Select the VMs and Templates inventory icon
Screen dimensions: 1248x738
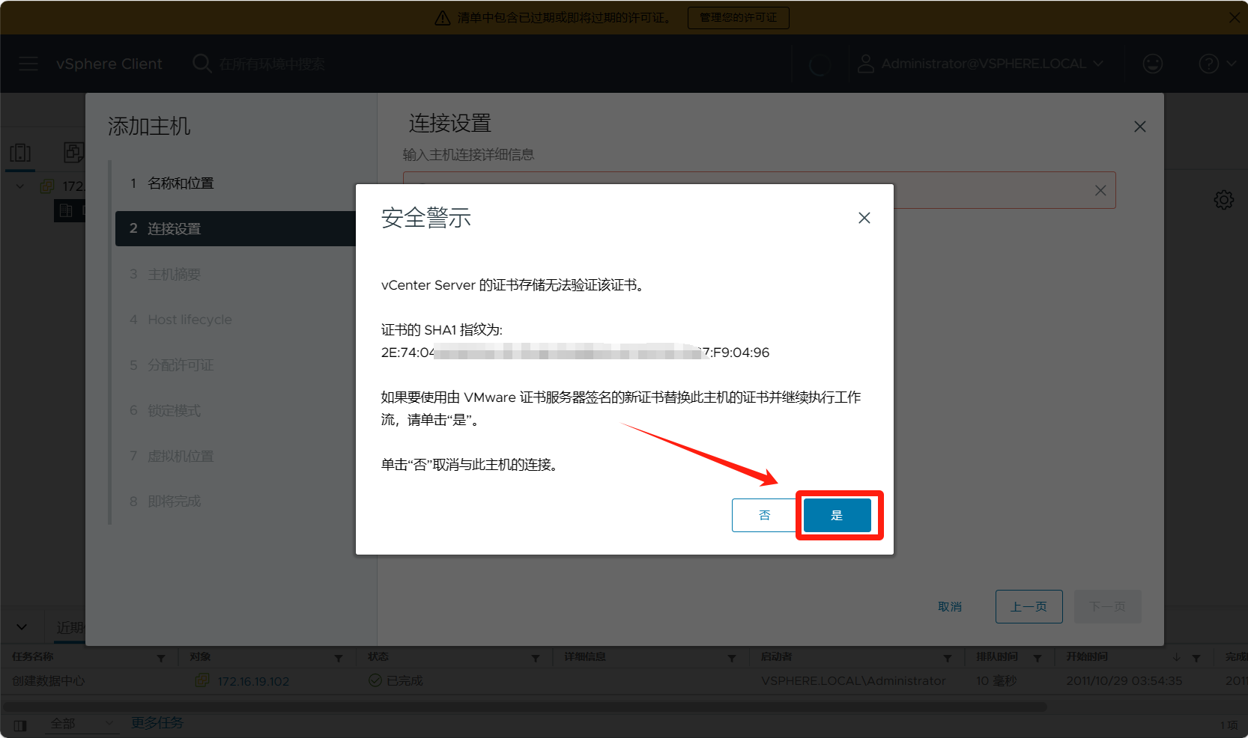coord(73,153)
